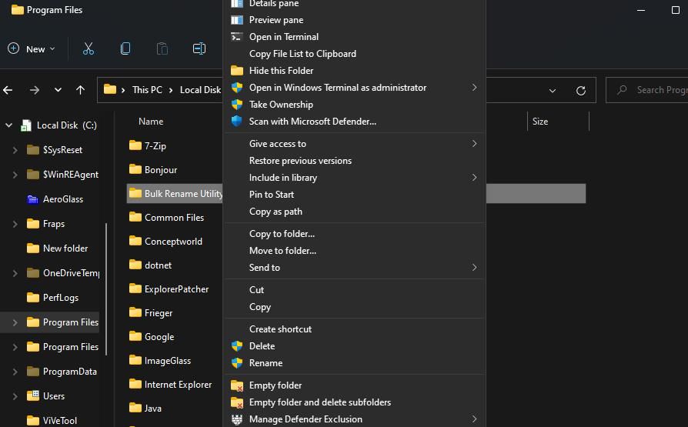This screenshot has width=688, height=427.
Task: Collapse Local Disk (C:) in sidebar
Action: click(9, 125)
